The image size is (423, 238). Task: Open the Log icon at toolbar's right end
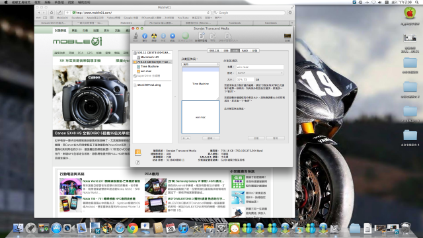288,36
